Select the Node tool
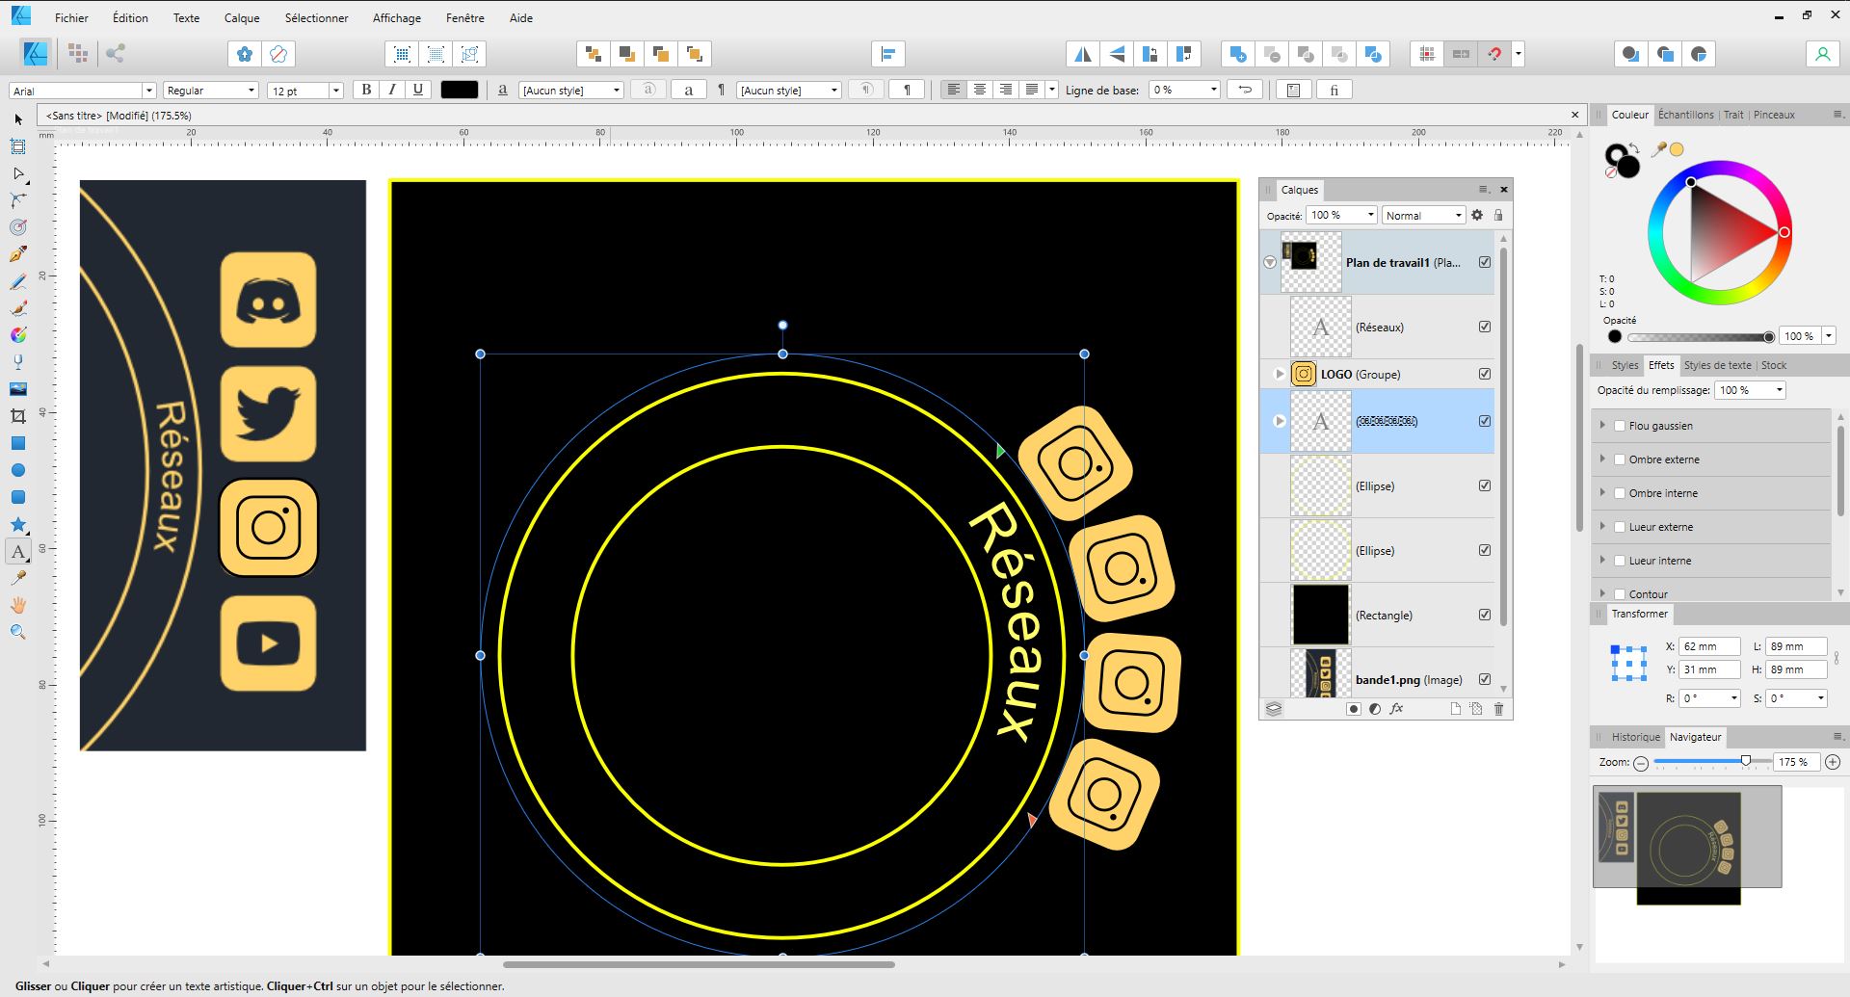The width and height of the screenshot is (1850, 997). click(18, 173)
